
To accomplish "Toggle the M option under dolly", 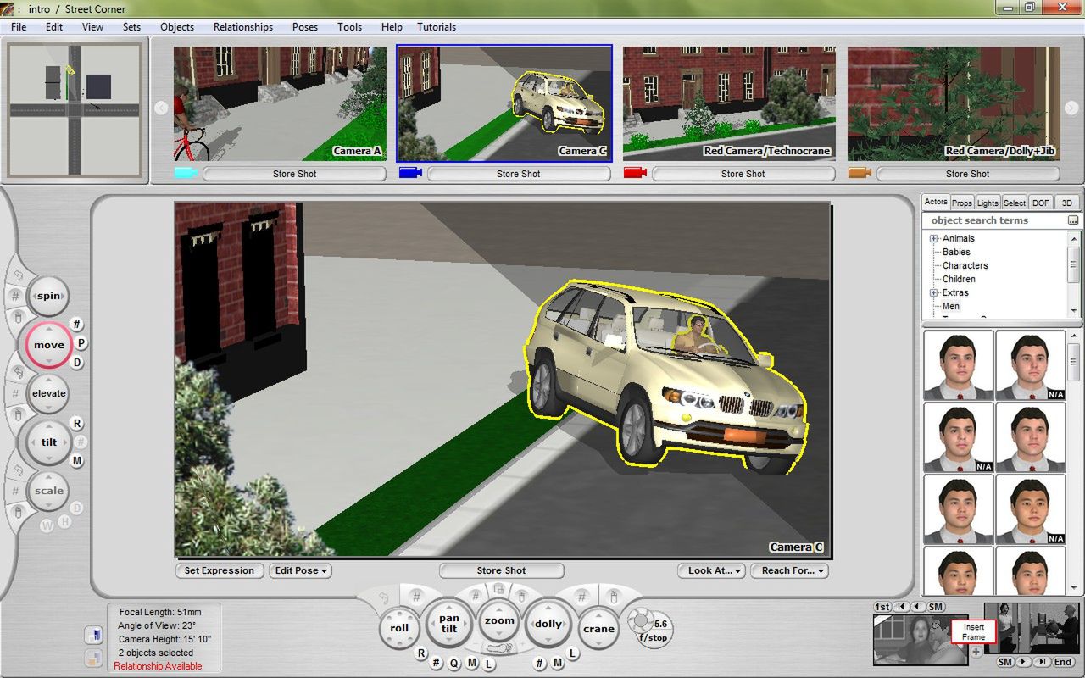I will [x=557, y=663].
